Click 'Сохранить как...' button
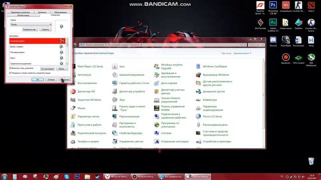 (30, 29)
